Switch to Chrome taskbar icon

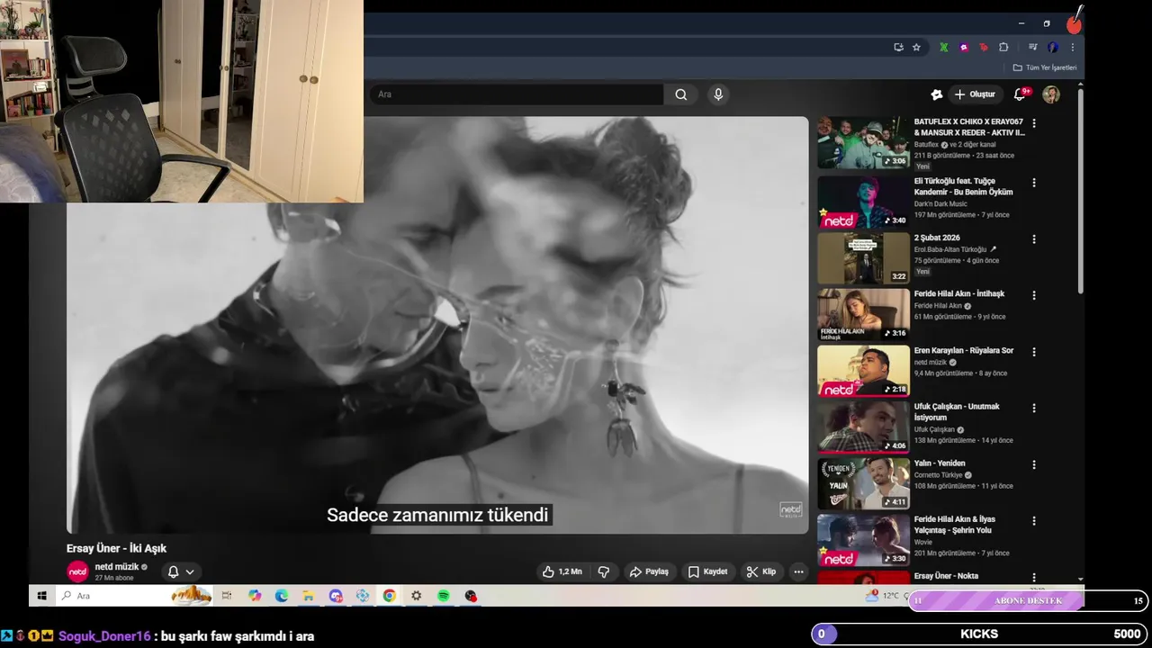click(389, 596)
